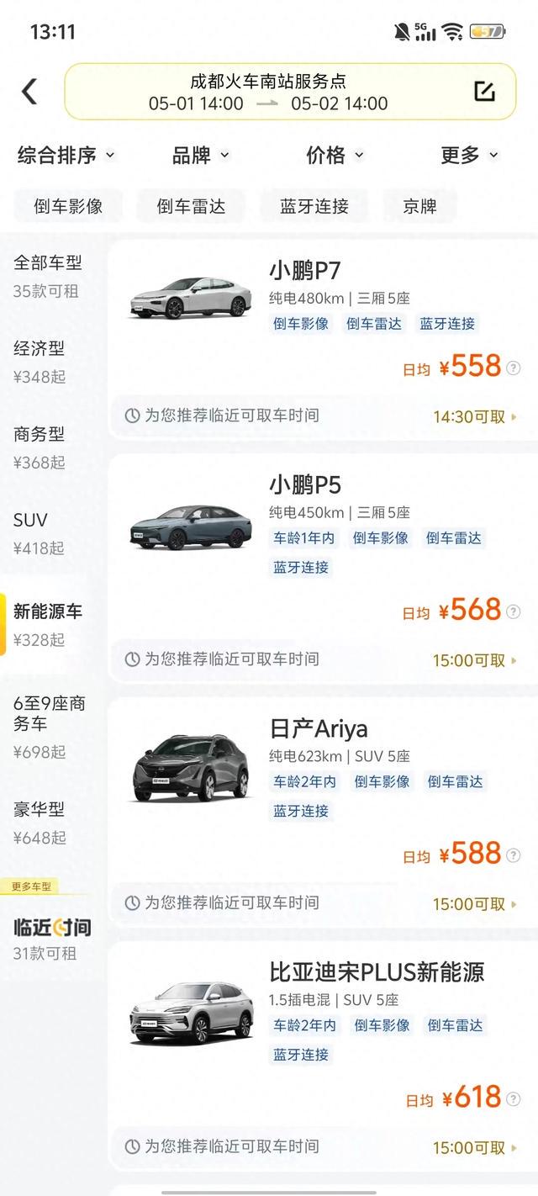Tap the clock icon in 小鹏P7 card
The width and height of the screenshot is (538, 1196).
coord(132,415)
